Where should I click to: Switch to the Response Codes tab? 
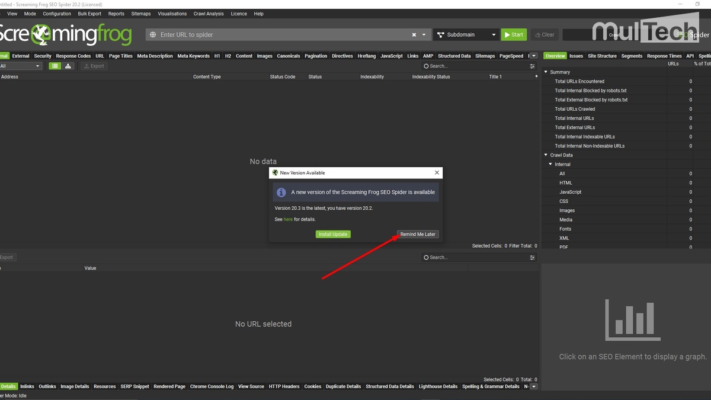click(x=73, y=56)
